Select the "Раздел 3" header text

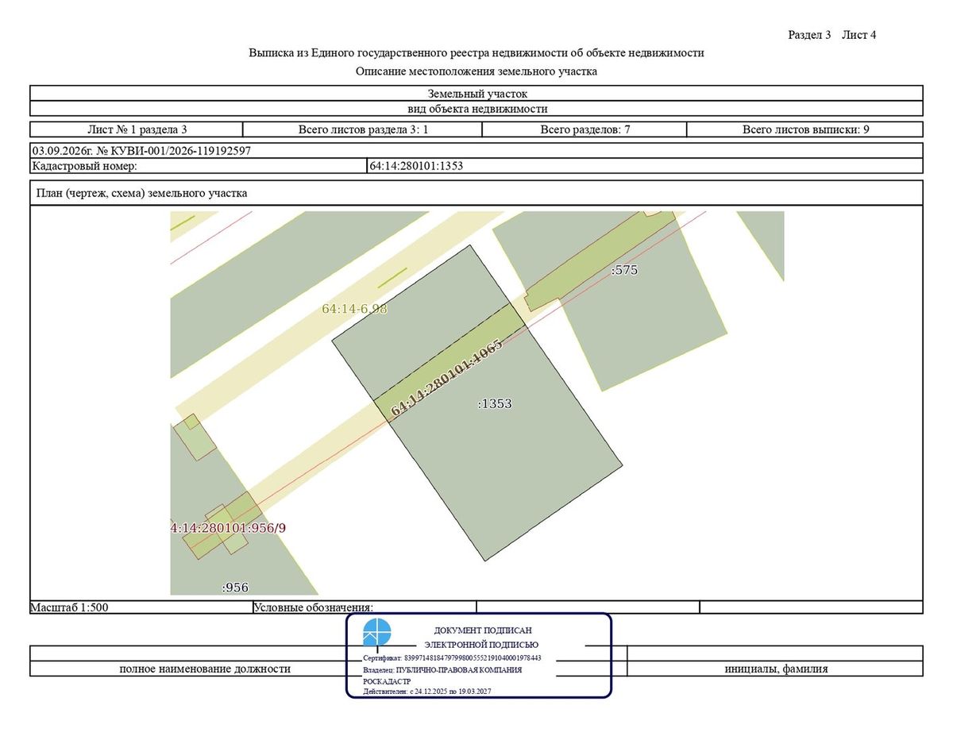pyautogui.click(x=809, y=35)
